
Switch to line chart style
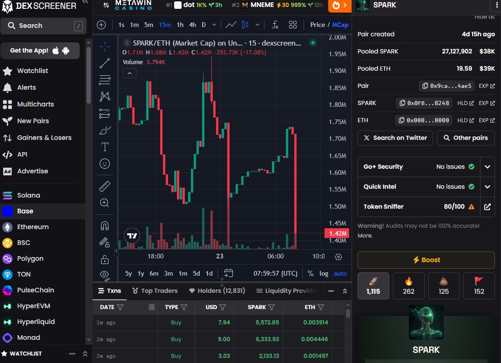pos(230,25)
